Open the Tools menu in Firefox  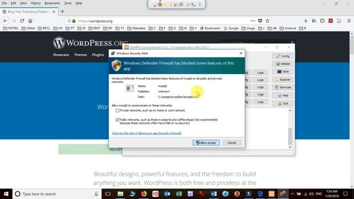point(67,3)
